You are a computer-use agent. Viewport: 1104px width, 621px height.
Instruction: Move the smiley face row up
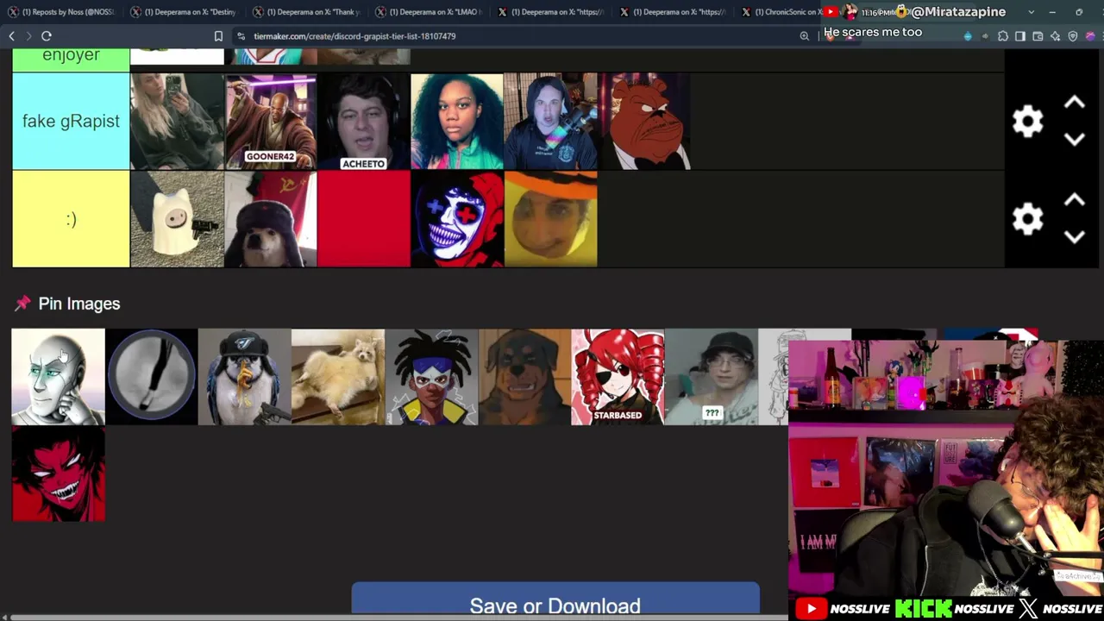(x=1074, y=200)
